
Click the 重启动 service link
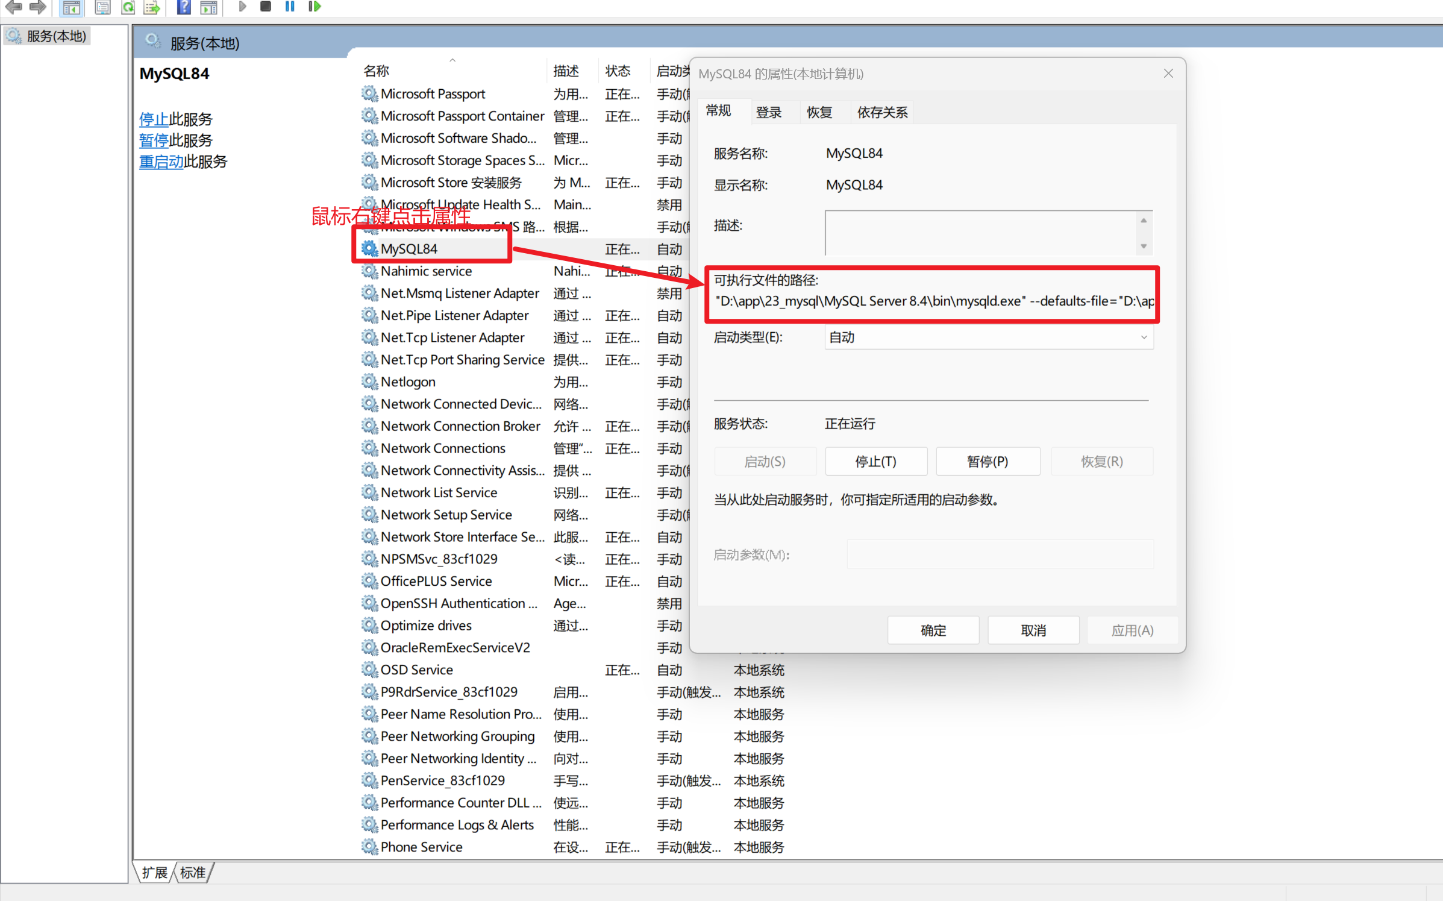pos(161,162)
